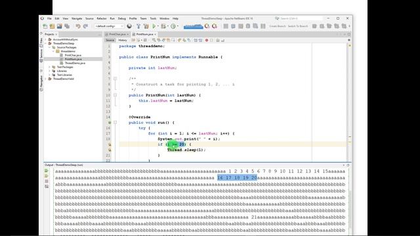Click the Find Selection magnifier icon in the editor toolbar
Image resolution: width=420 pixels, height=236 pixels.
pos(154,40)
